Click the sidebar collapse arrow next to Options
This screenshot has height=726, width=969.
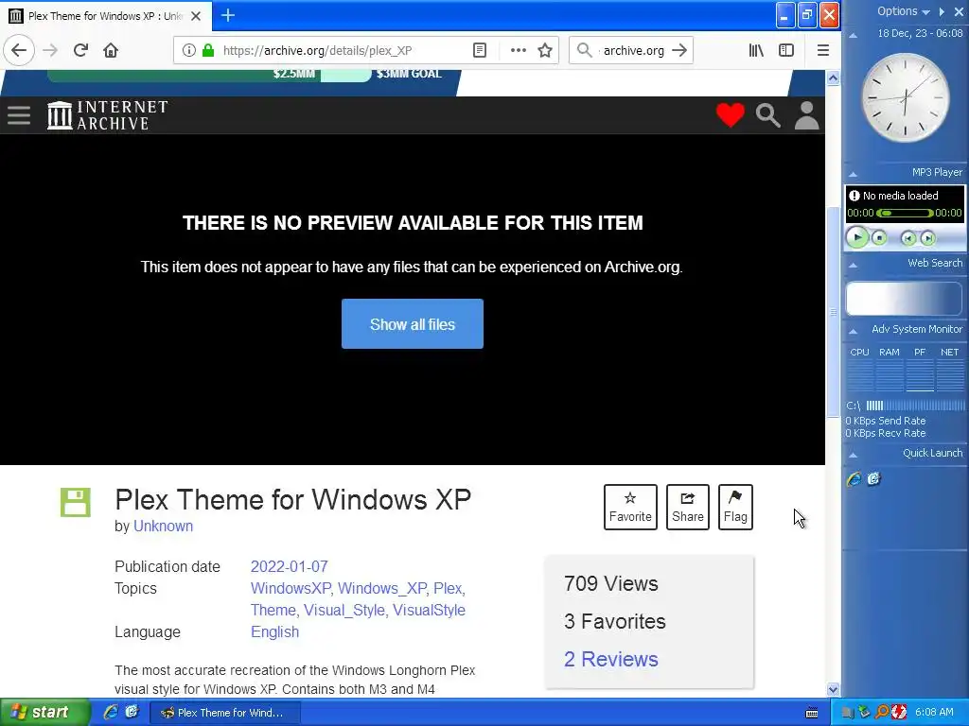(x=942, y=11)
